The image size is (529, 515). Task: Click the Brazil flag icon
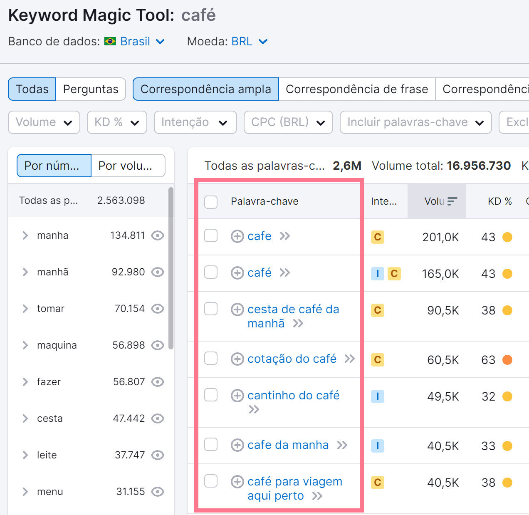point(111,41)
